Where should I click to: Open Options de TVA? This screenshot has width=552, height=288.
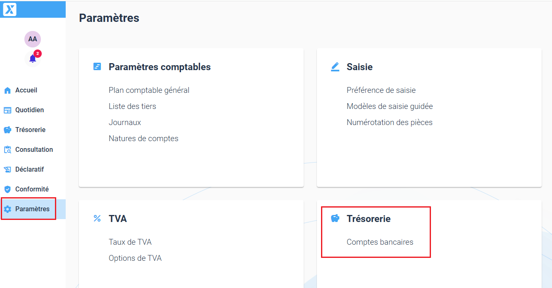135,258
